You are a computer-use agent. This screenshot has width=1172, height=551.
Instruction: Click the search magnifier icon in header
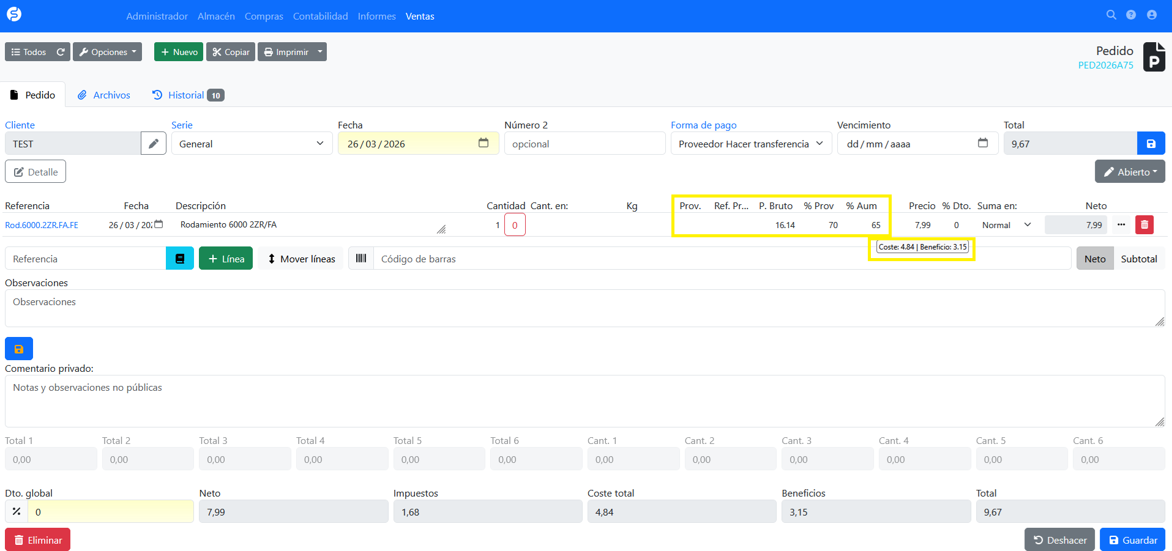click(1111, 15)
